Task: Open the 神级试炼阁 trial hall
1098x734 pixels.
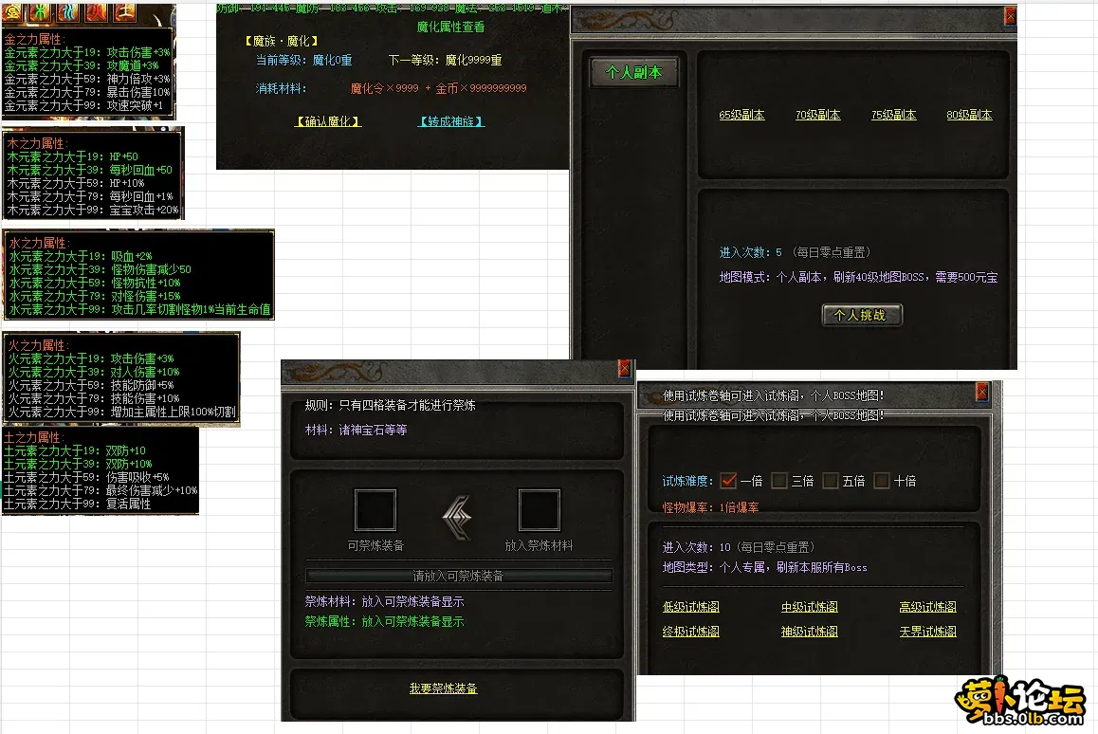Action: click(810, 632)
